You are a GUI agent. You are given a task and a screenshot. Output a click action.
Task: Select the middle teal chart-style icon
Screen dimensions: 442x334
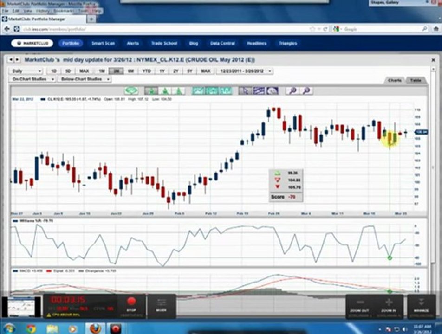point(212,90)
